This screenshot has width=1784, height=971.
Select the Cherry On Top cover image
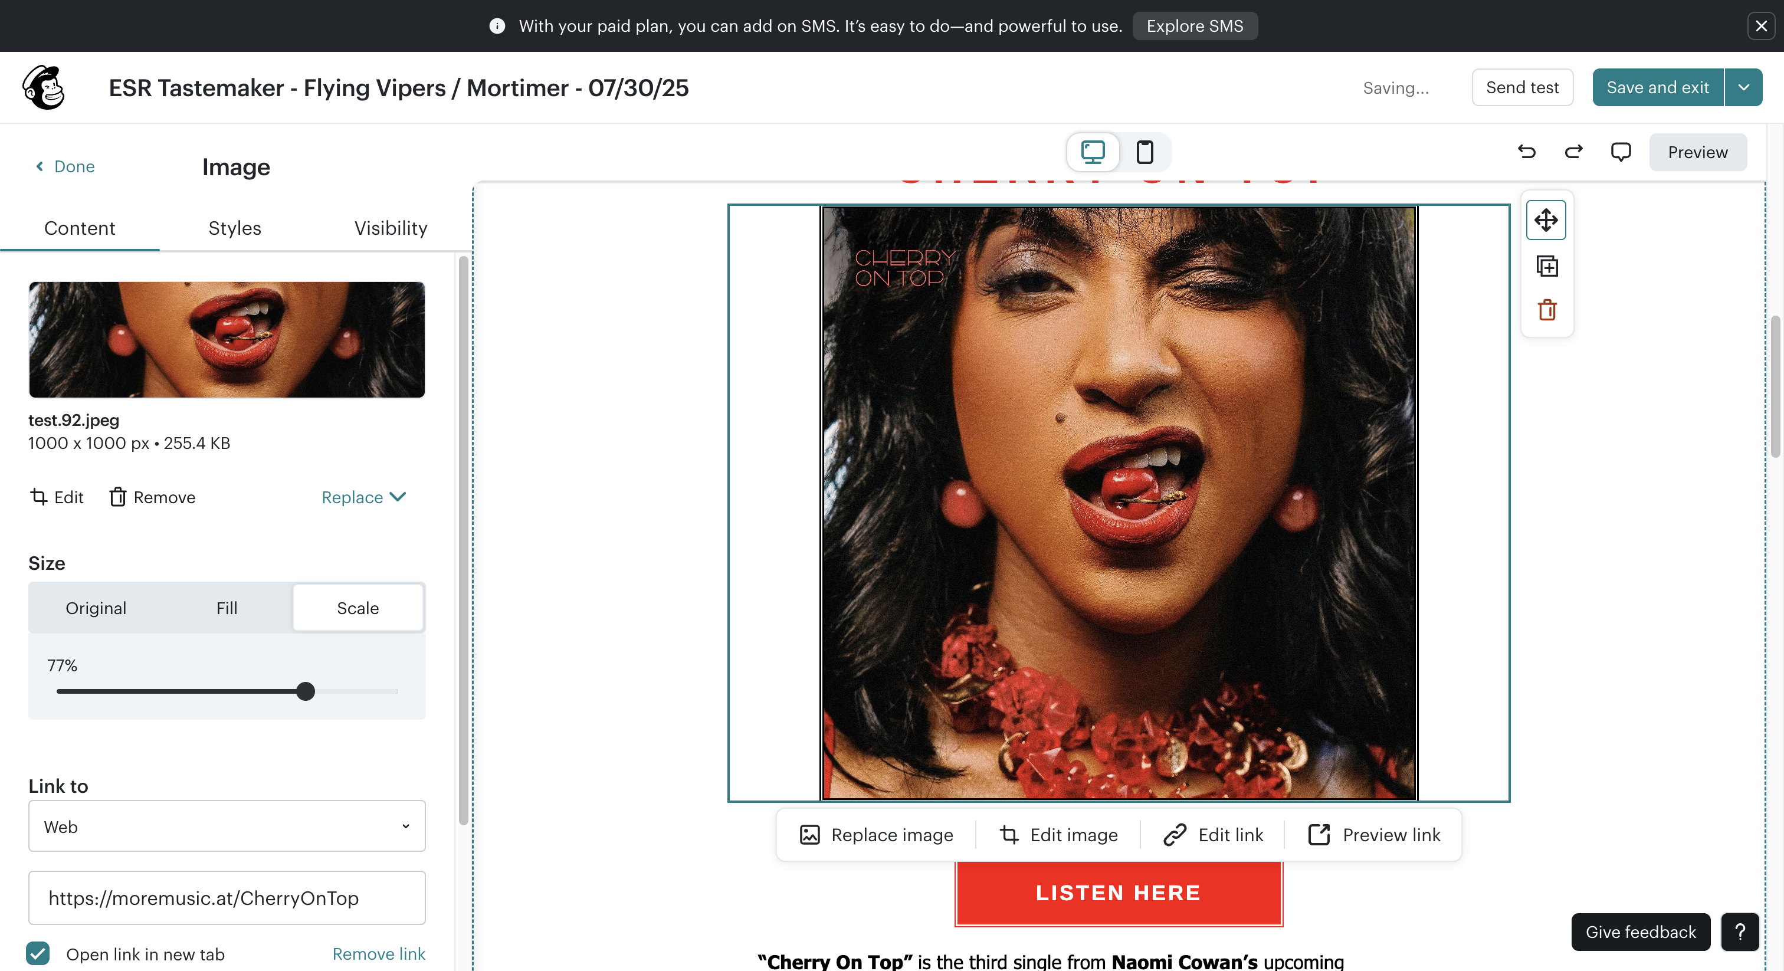click(1119, 503)
